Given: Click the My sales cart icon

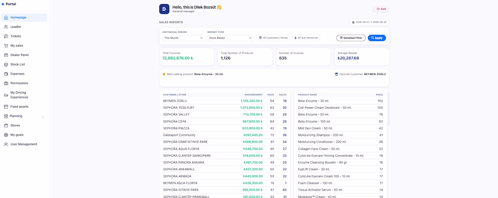Looking at the screenshot, I should [6, 46].
